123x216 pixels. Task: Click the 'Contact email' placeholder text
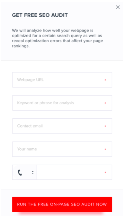point(30,126)
